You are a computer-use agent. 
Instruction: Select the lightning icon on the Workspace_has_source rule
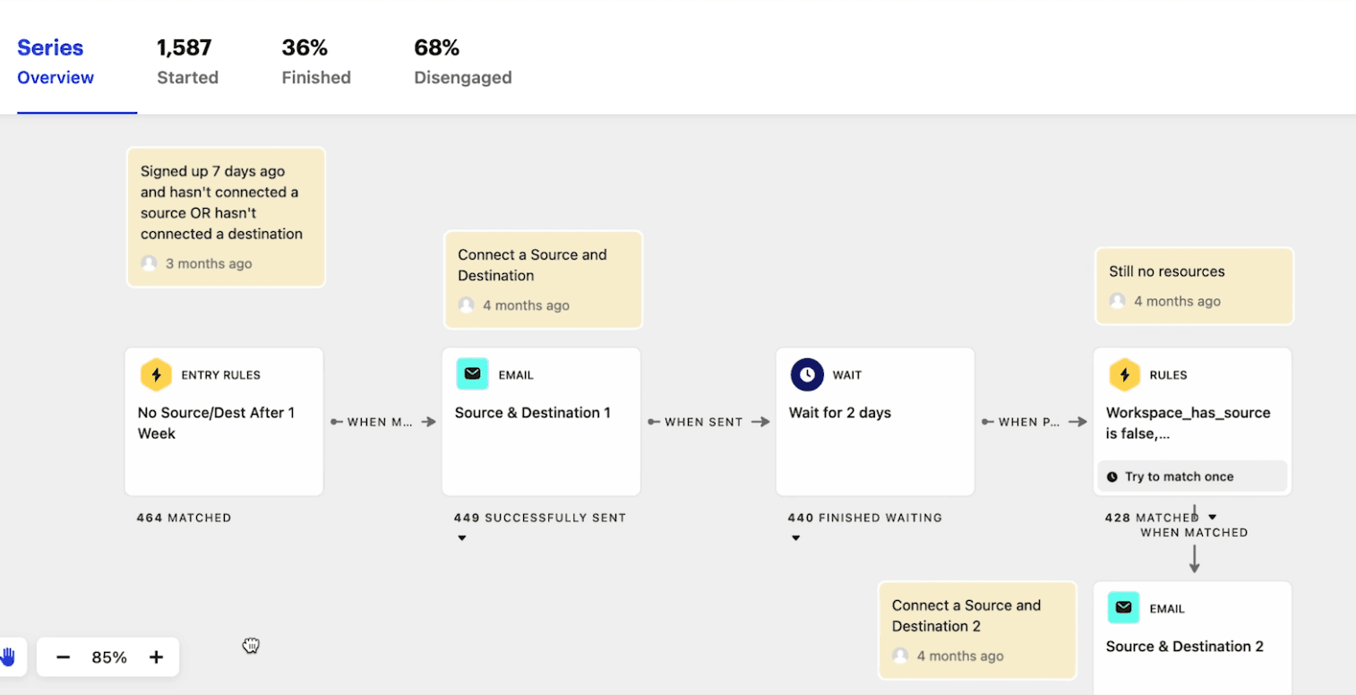[1124, 374]
